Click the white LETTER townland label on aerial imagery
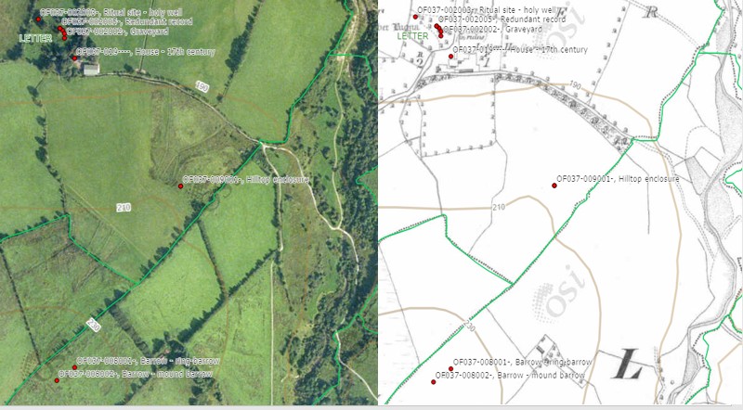The height and width of the screenshot is (410, 743). coord(36,38)
